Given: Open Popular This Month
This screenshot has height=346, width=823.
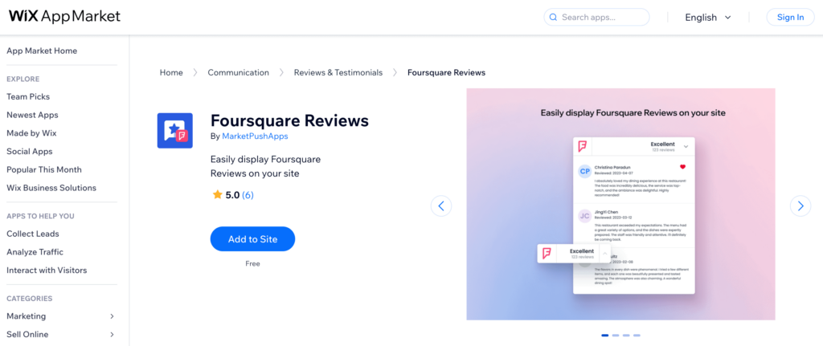Looking at the screenshot, I should point(44,169).
